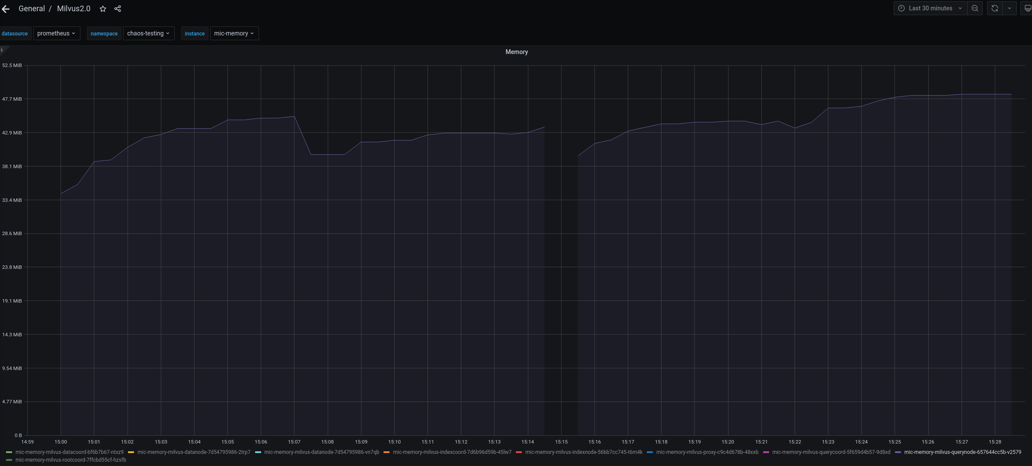Open the mic-memory instance dropdown

click(x=233, y=33)
